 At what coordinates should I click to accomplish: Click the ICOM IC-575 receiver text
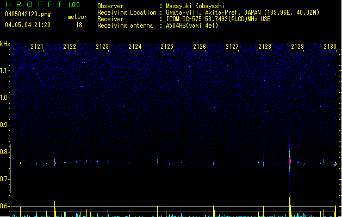(x=218, y=19)
